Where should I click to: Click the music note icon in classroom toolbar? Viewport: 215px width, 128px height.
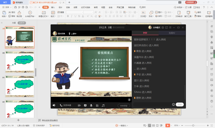103,105
